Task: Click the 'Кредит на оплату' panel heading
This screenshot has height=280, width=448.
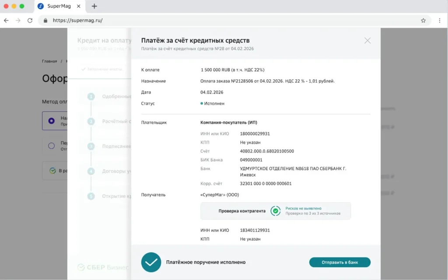Action: [104, 40]
